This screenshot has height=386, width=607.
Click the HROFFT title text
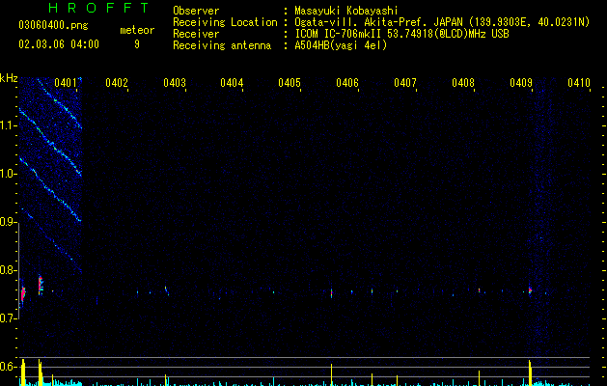coord(98,8)
